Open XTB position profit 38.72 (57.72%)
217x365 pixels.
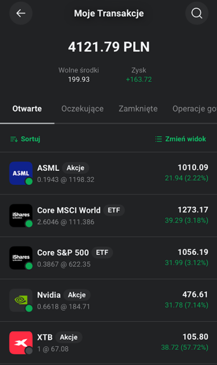(185, 348)
